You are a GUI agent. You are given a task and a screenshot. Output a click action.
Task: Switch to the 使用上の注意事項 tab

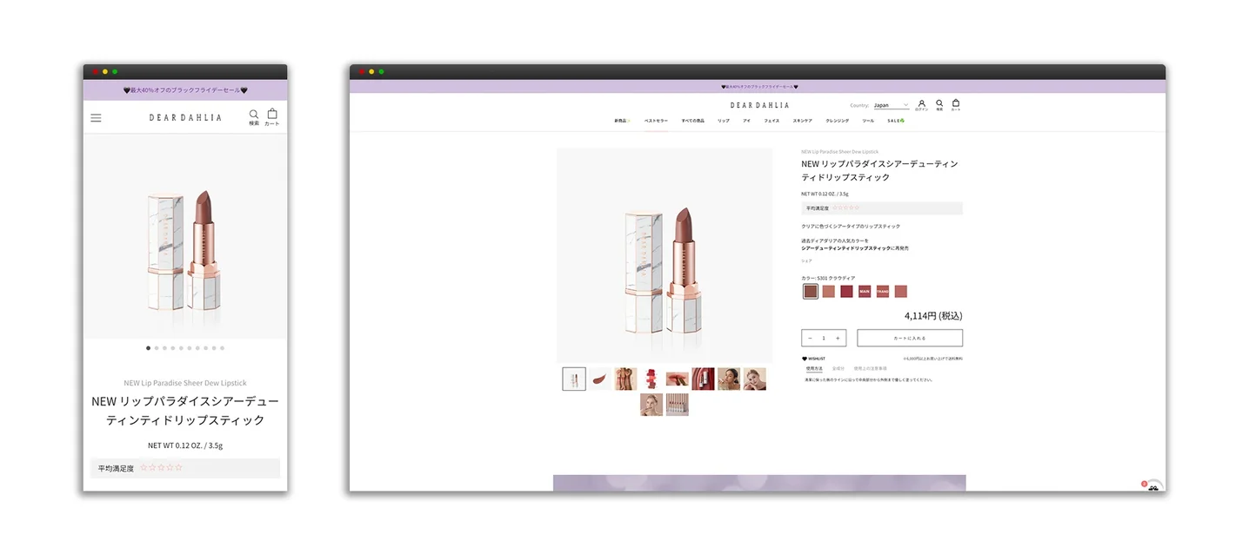(x=871, y=369)
